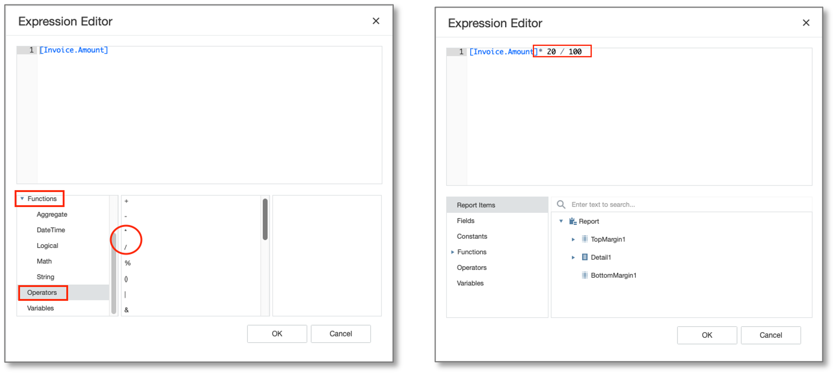
Task: Select the Report Items tab
Action: coord(476,205)
